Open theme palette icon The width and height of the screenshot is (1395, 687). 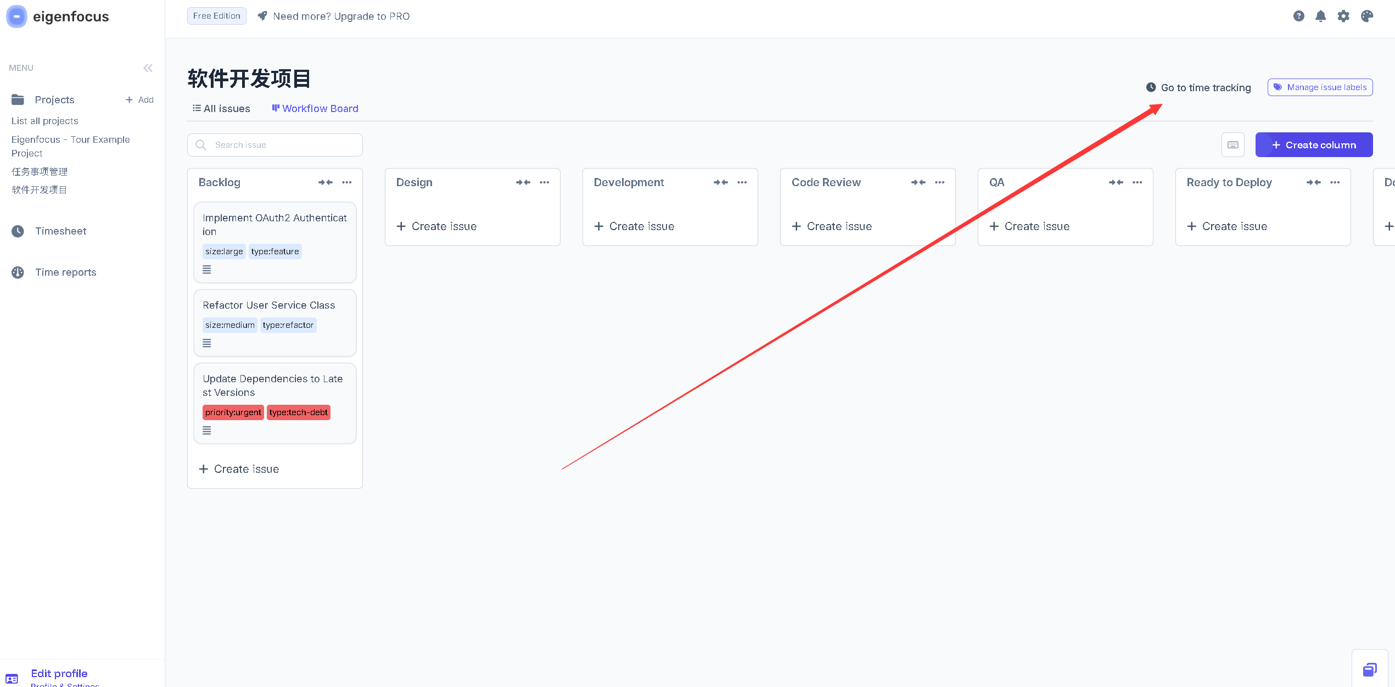(1366, 16)
